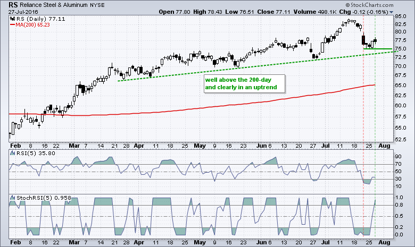Click the Aug label on bottom date axis
Image resolution: width=415 pixels, height=247 pixels.
pyautogui.click(x=384, y=242)
